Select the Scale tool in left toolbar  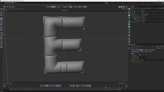click(x=1, y=24)
